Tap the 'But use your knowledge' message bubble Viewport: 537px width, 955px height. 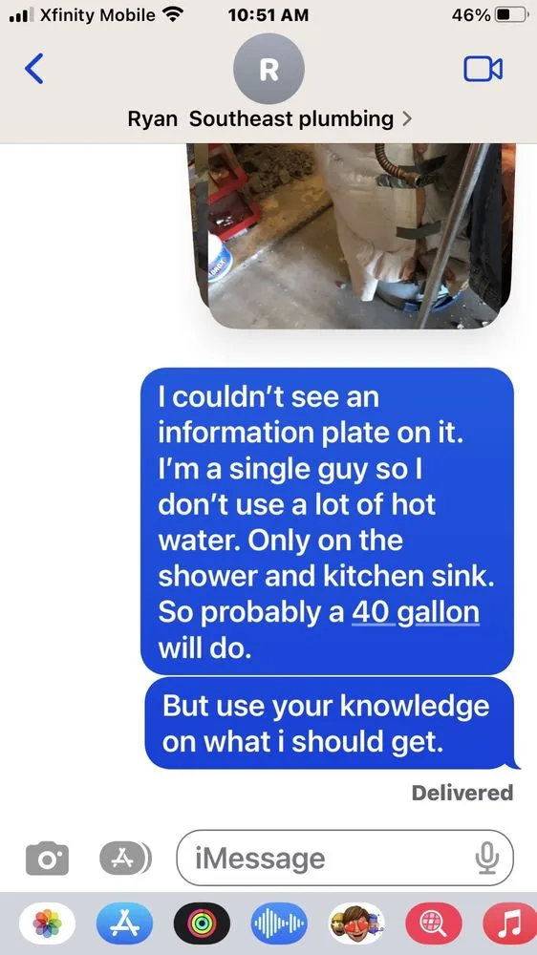[329, 724]
